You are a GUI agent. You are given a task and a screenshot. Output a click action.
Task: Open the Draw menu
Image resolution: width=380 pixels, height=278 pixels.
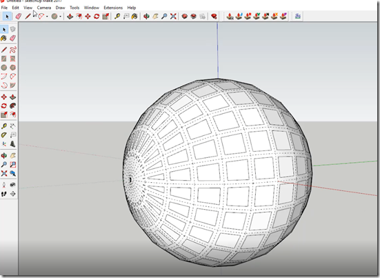(60, 8)
